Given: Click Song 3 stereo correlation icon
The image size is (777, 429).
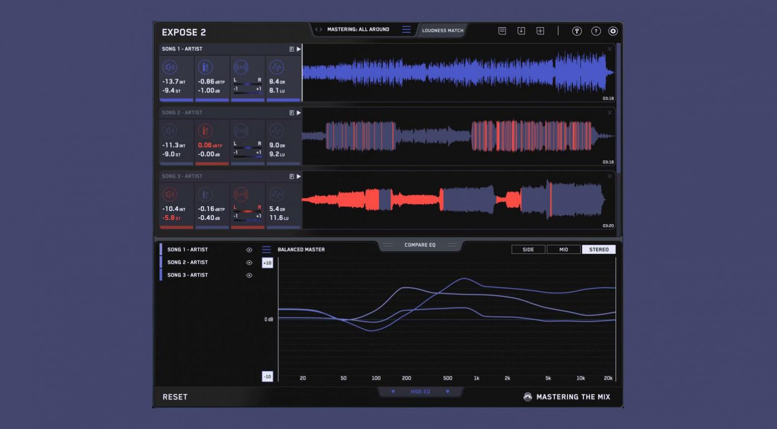Looking at the screenshot, I should pos(241,195).
